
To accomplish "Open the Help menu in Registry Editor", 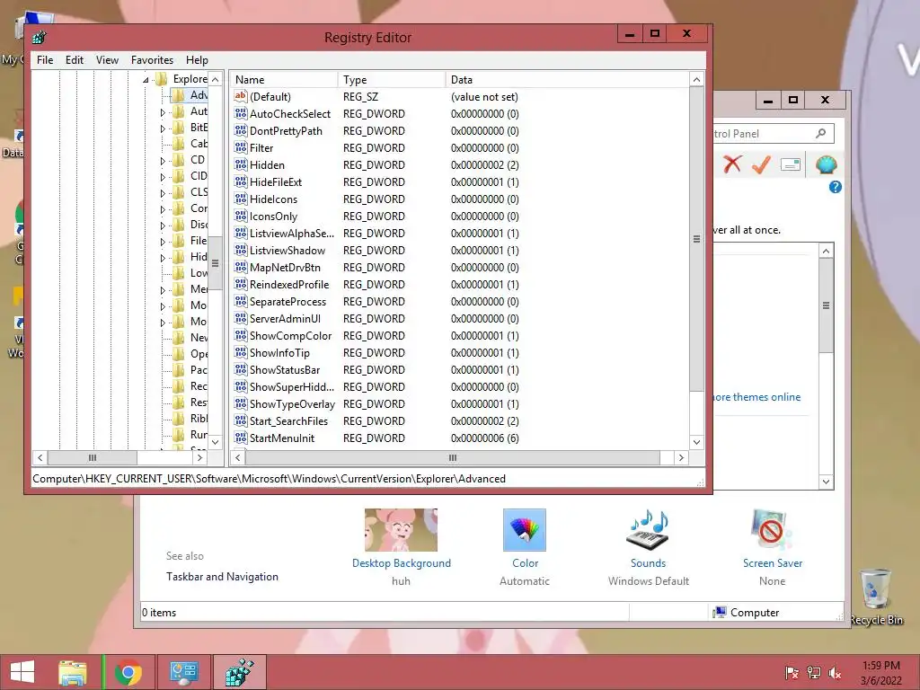I will (x=197, y=60).
